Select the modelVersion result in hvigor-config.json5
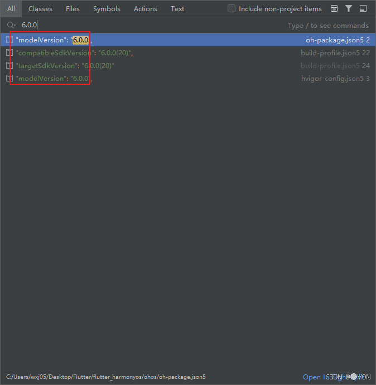The width and height of the screenshot is (376, 385). 188,78
